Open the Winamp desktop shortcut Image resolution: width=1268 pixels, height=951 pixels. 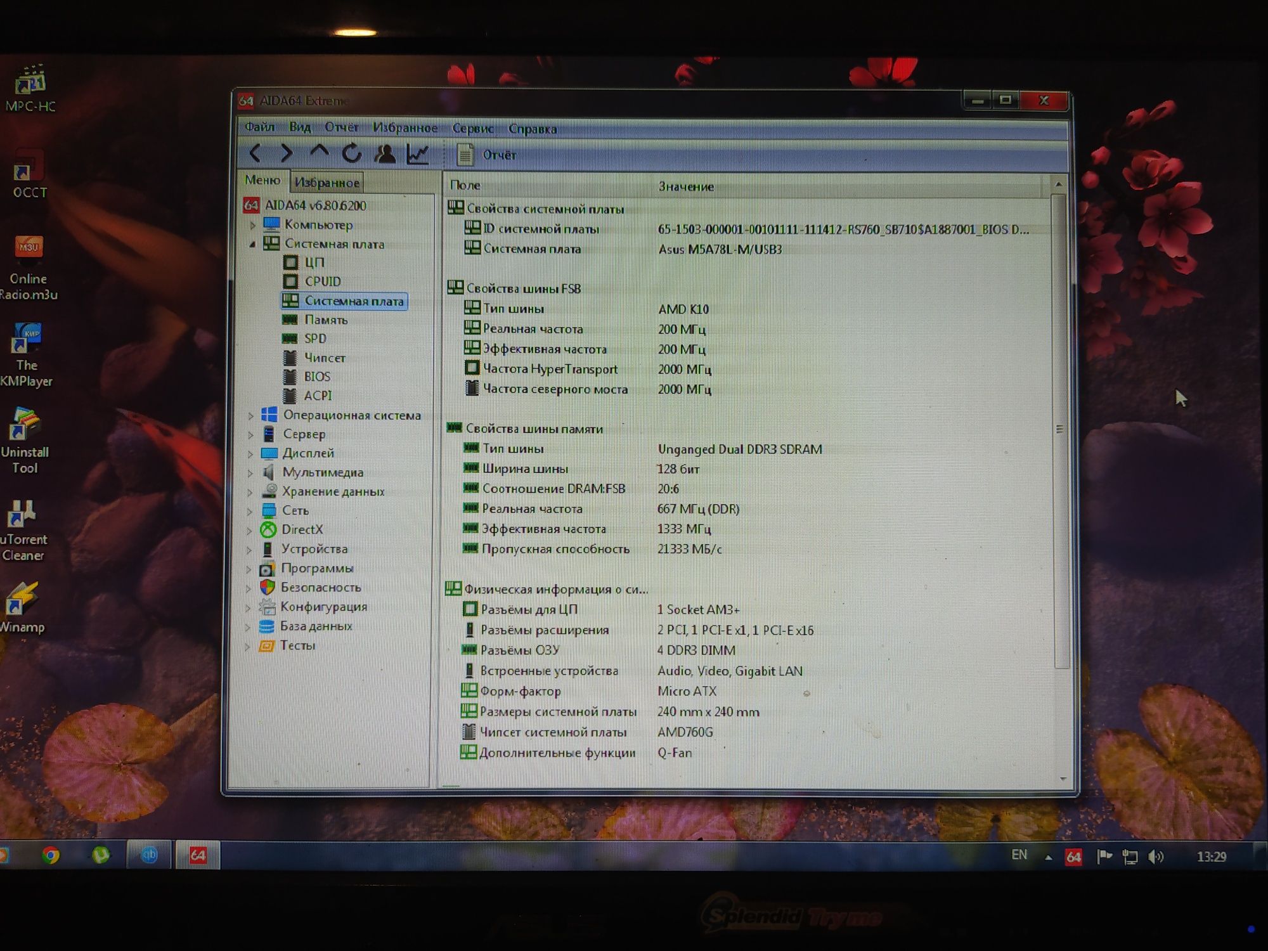click(22, 607)
